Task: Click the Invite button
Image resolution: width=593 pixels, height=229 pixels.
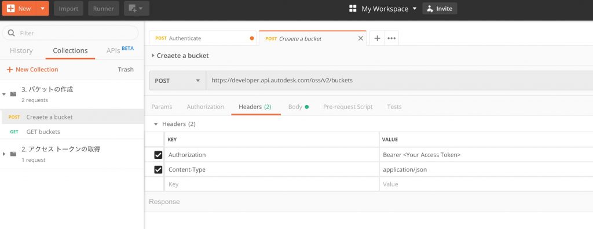Action: [x=440, y=9]
